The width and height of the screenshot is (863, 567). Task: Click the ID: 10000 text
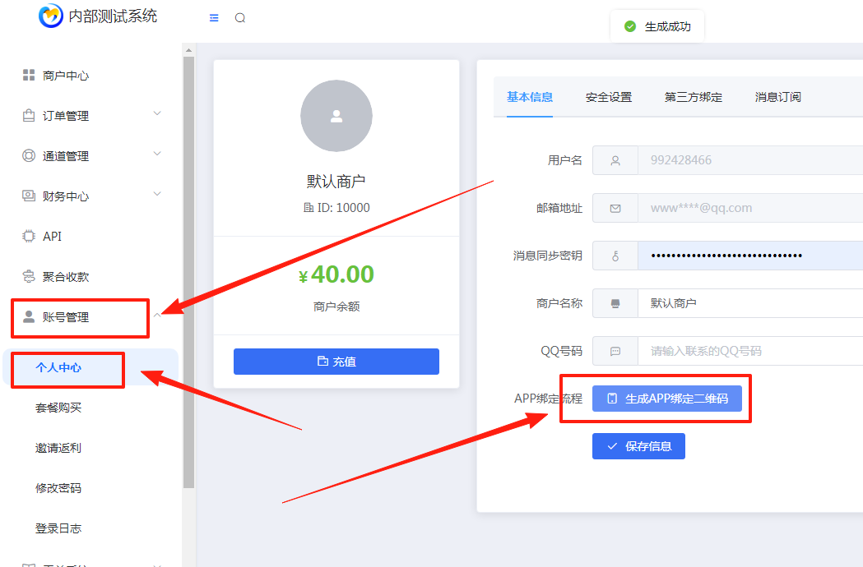click(x=343, y=208)
